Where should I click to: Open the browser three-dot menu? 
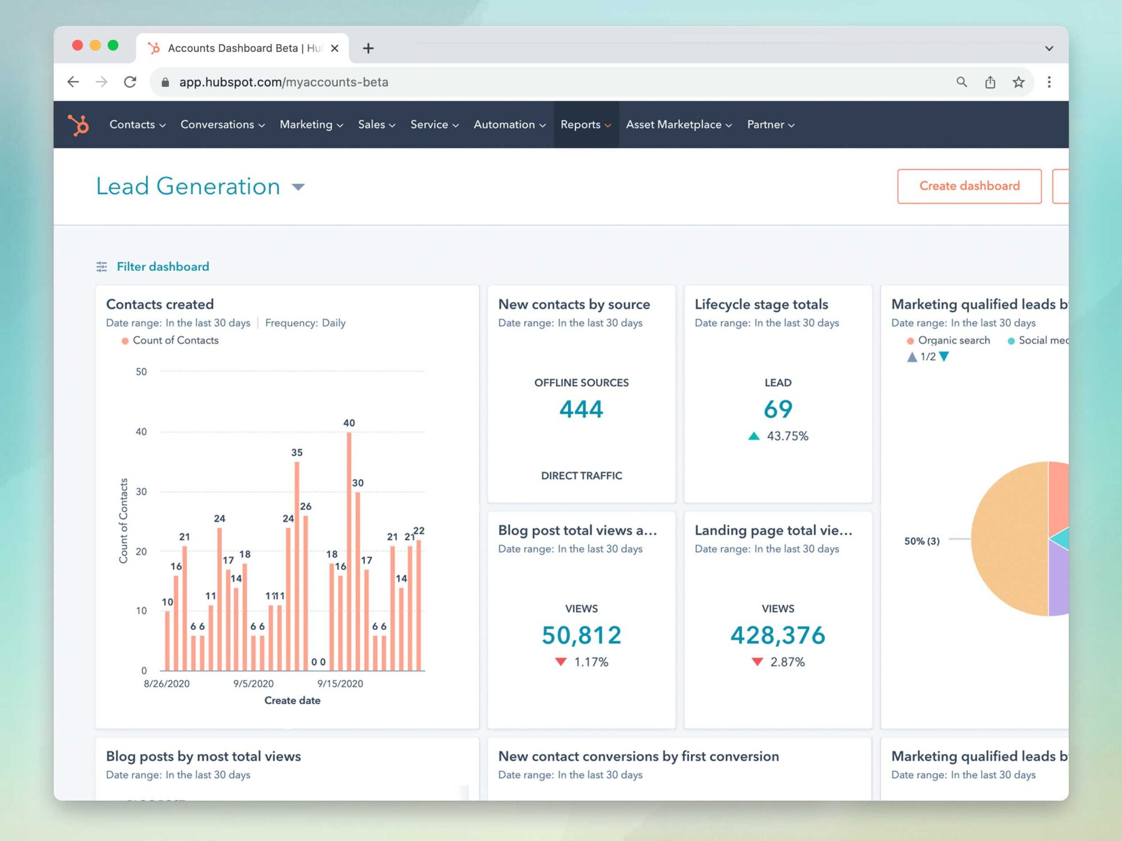[x=1049, y=82]
